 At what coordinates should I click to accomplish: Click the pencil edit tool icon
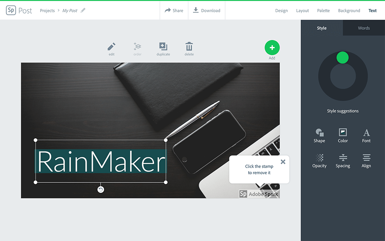coord(111,47)
